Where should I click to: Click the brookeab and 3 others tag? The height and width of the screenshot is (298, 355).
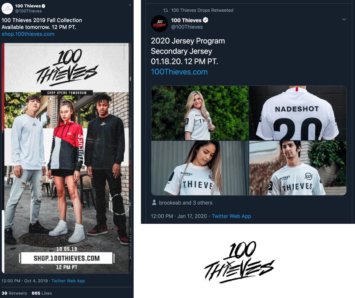(186, 203)
